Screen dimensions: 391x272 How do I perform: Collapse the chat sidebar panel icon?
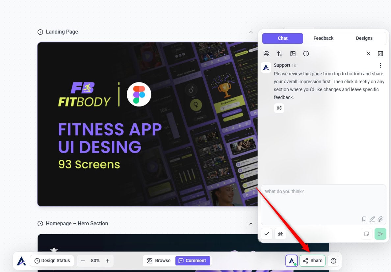(x=380, y=54)
